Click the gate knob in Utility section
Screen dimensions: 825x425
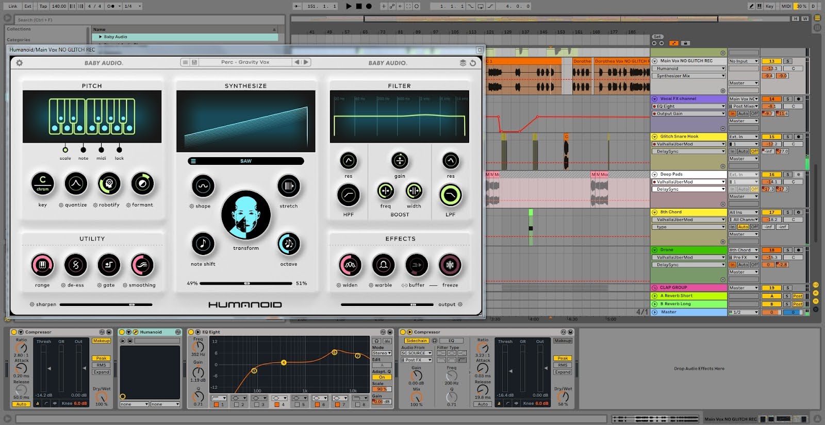click(x=109, y=265)
